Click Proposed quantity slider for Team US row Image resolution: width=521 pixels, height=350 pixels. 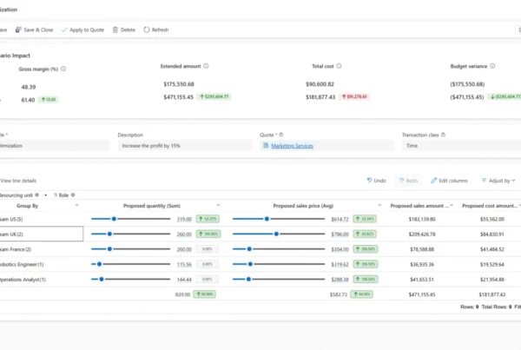(130, 220)
